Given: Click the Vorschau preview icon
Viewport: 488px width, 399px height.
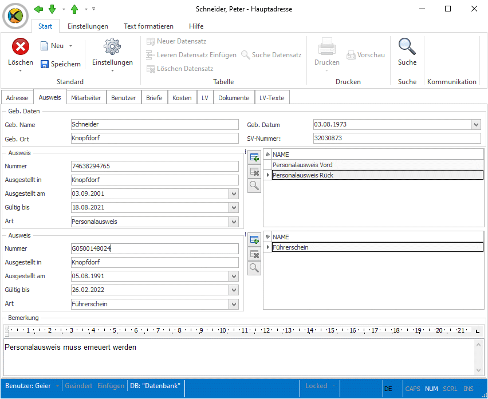Looking at the screenshot, I should point(351,55).
